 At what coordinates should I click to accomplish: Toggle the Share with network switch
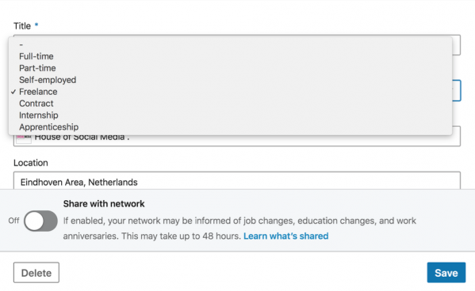pos(40,221)
